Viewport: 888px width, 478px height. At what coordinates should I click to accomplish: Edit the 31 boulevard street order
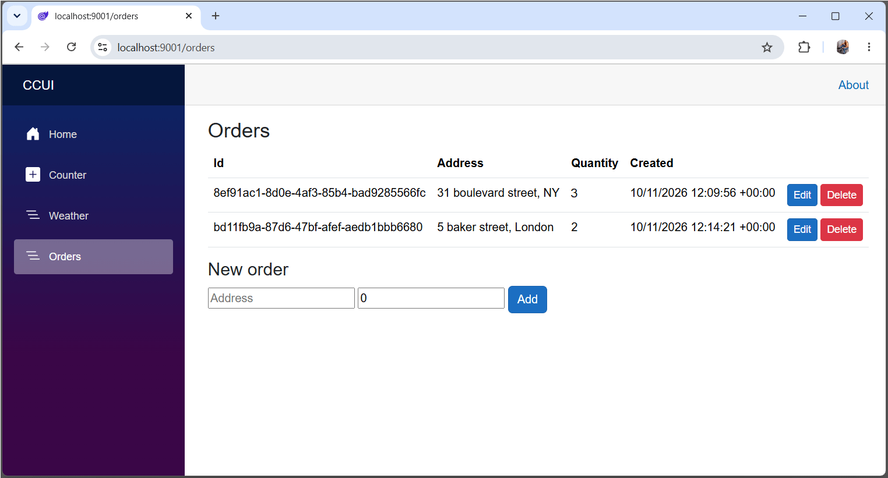coord(802,195)
